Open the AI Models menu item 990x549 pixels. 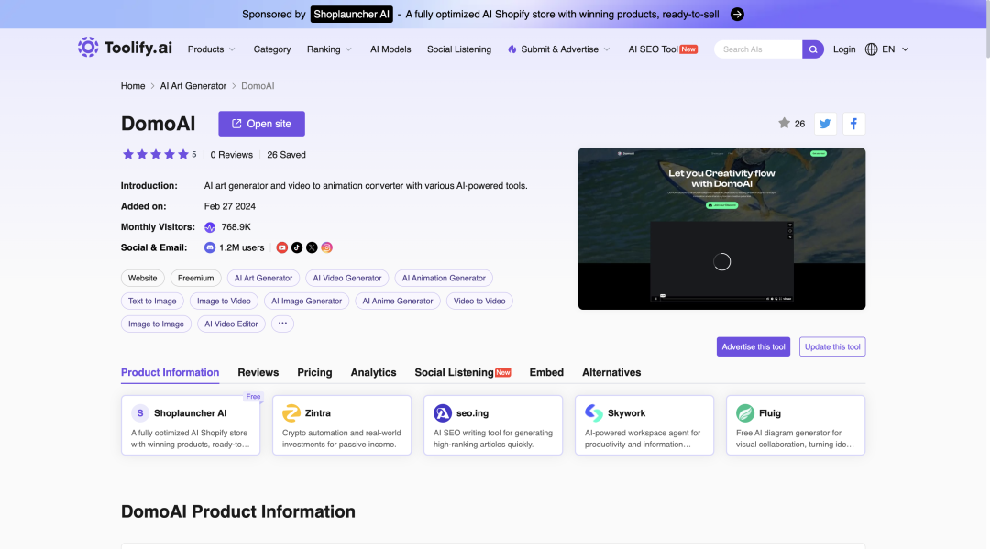[x=390, y=49]
